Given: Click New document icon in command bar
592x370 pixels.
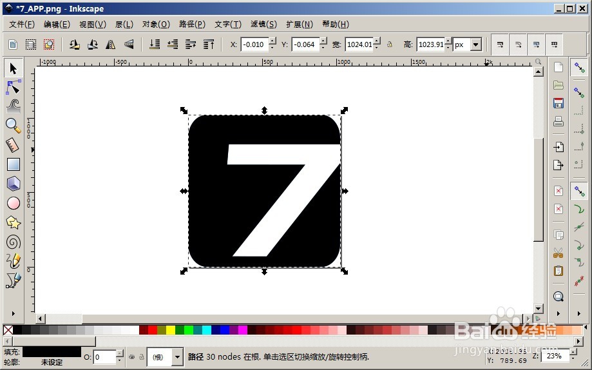Looking at the screenshot, I should point(559,67).
